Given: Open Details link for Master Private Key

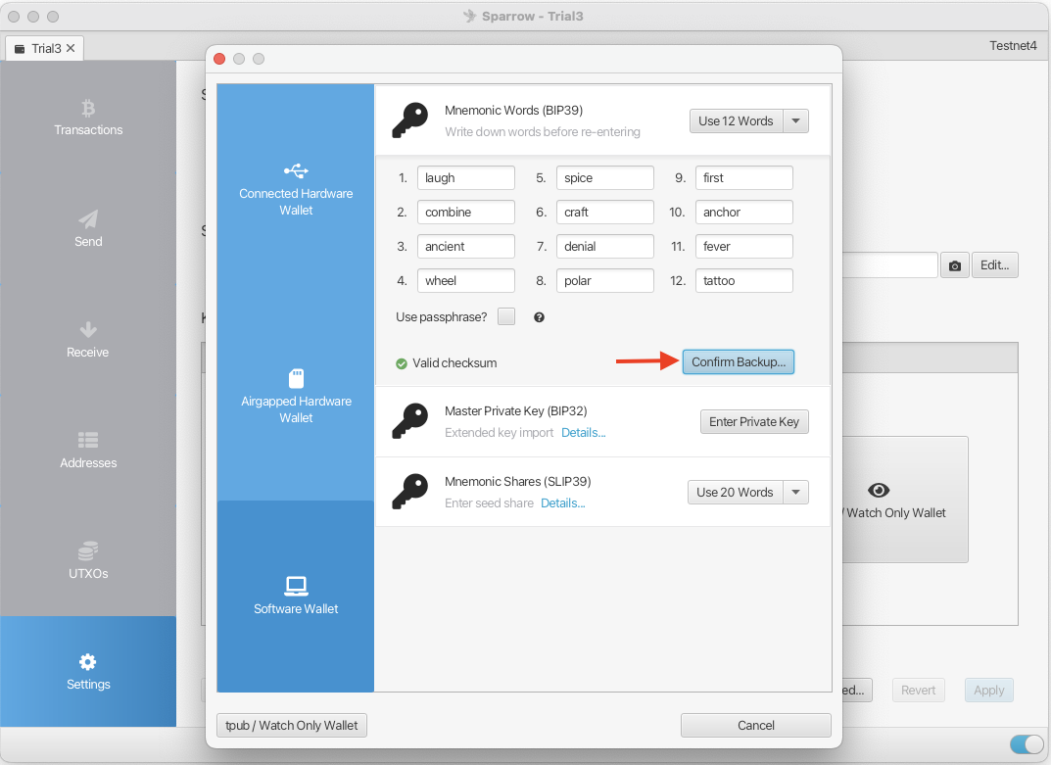Looking at the screenshot, I should point(584,432).
